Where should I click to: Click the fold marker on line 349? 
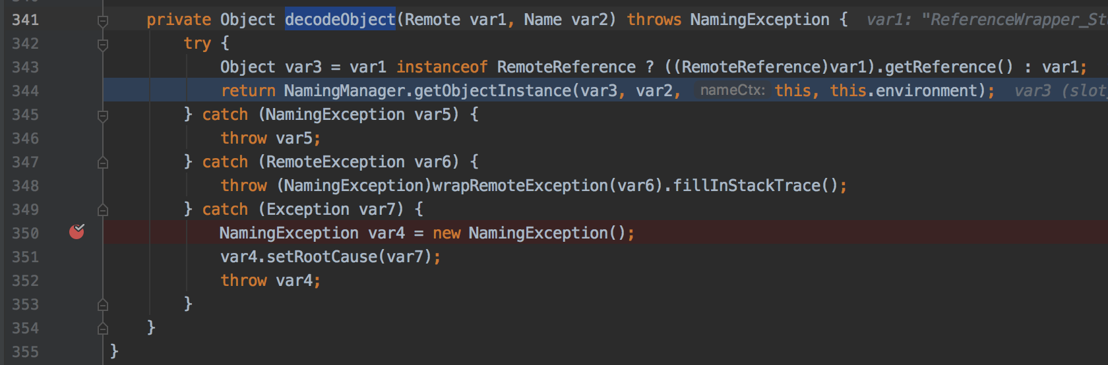(103, 210)
